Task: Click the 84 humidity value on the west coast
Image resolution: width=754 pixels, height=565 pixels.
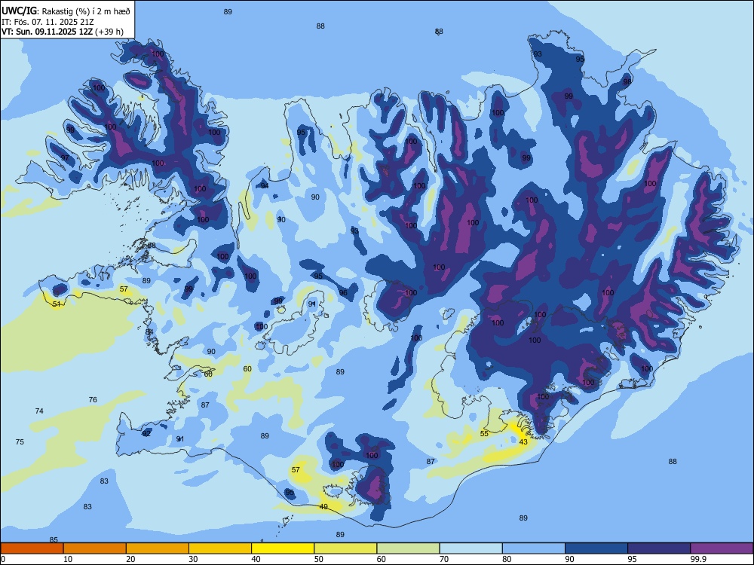Action: (x=149, y=332)
